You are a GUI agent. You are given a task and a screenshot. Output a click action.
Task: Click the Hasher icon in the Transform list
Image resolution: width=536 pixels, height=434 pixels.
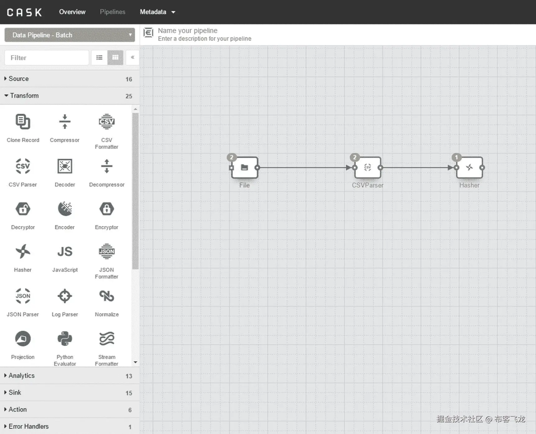(x=23, y=251)
